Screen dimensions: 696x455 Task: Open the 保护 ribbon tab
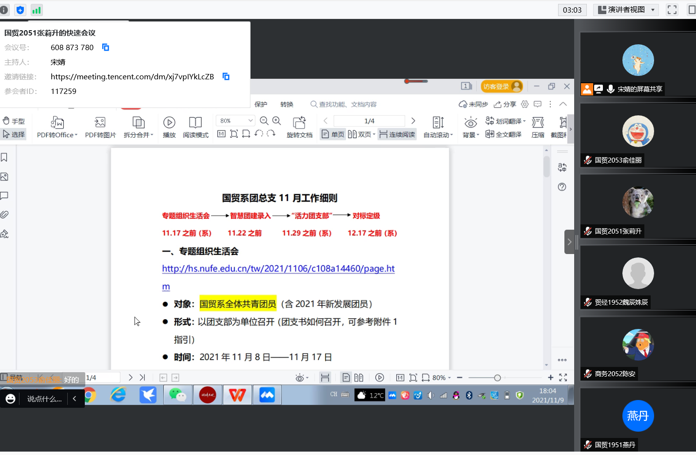click(x=261, y=104)
